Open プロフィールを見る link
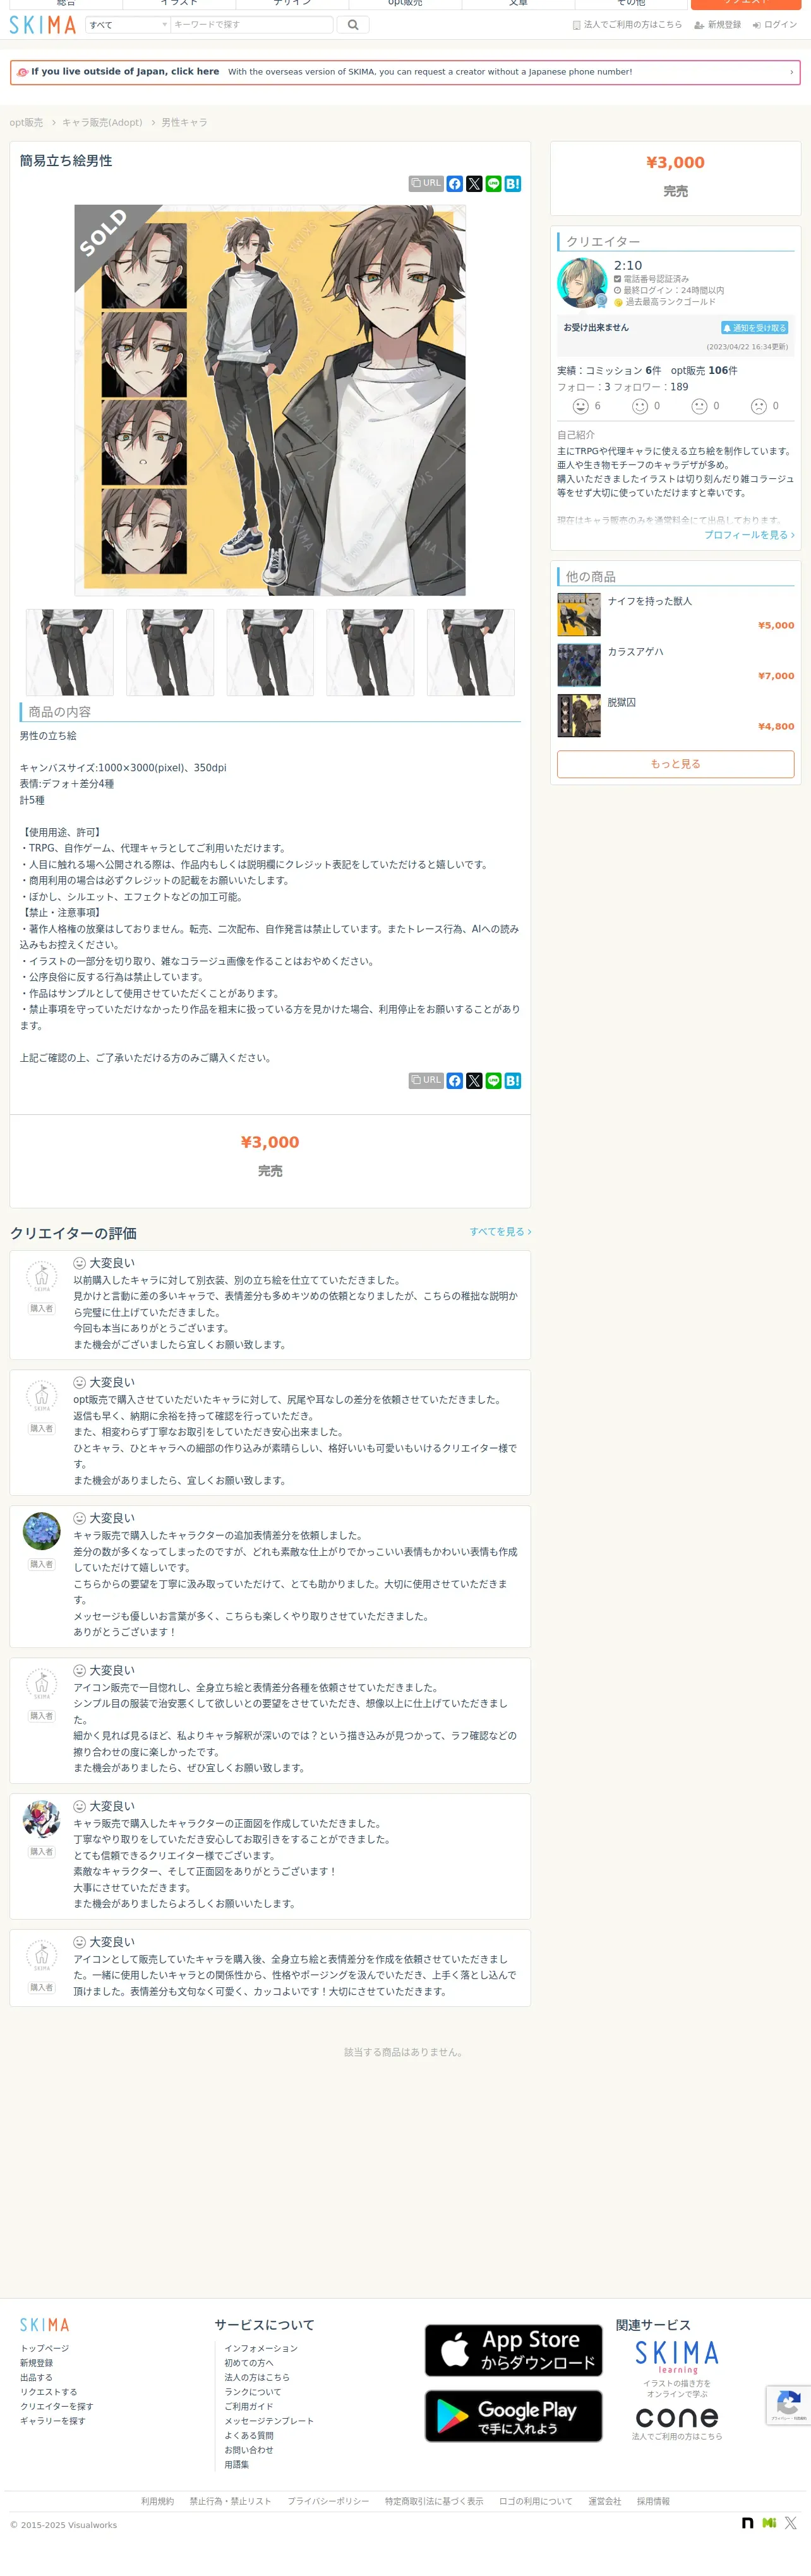The image size is (811, 2576). click(x=749, y=535)
